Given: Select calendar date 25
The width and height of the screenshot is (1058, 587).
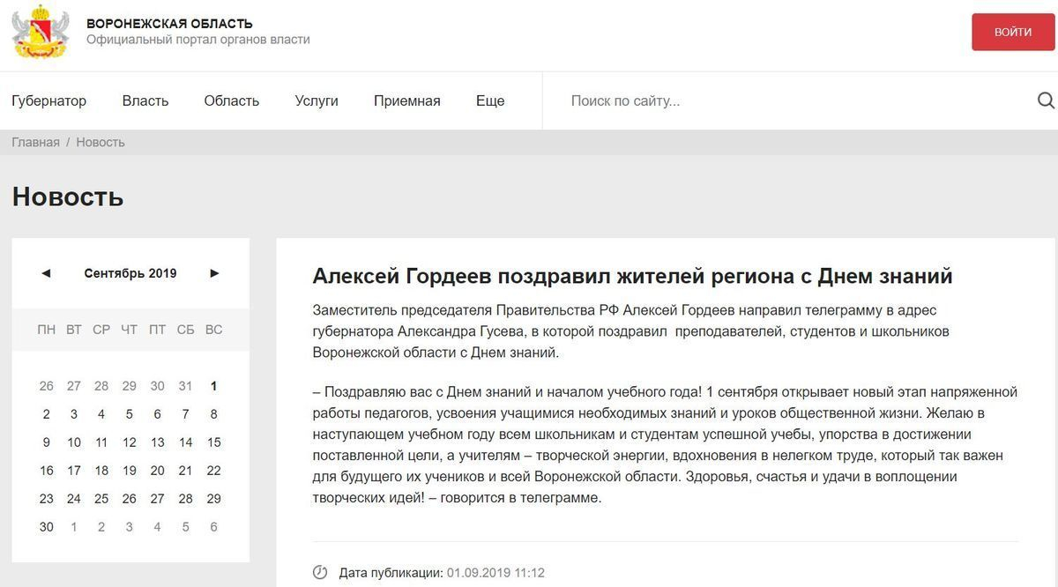Looking at the screenshot, I should coord(101,499).
